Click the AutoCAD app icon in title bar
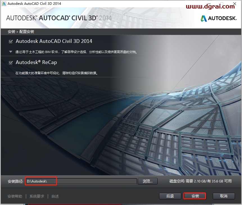242x205 pixels. (x=4, y=4)
